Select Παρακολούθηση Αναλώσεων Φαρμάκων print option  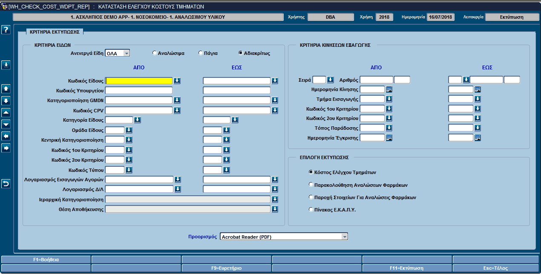[311, 185]
